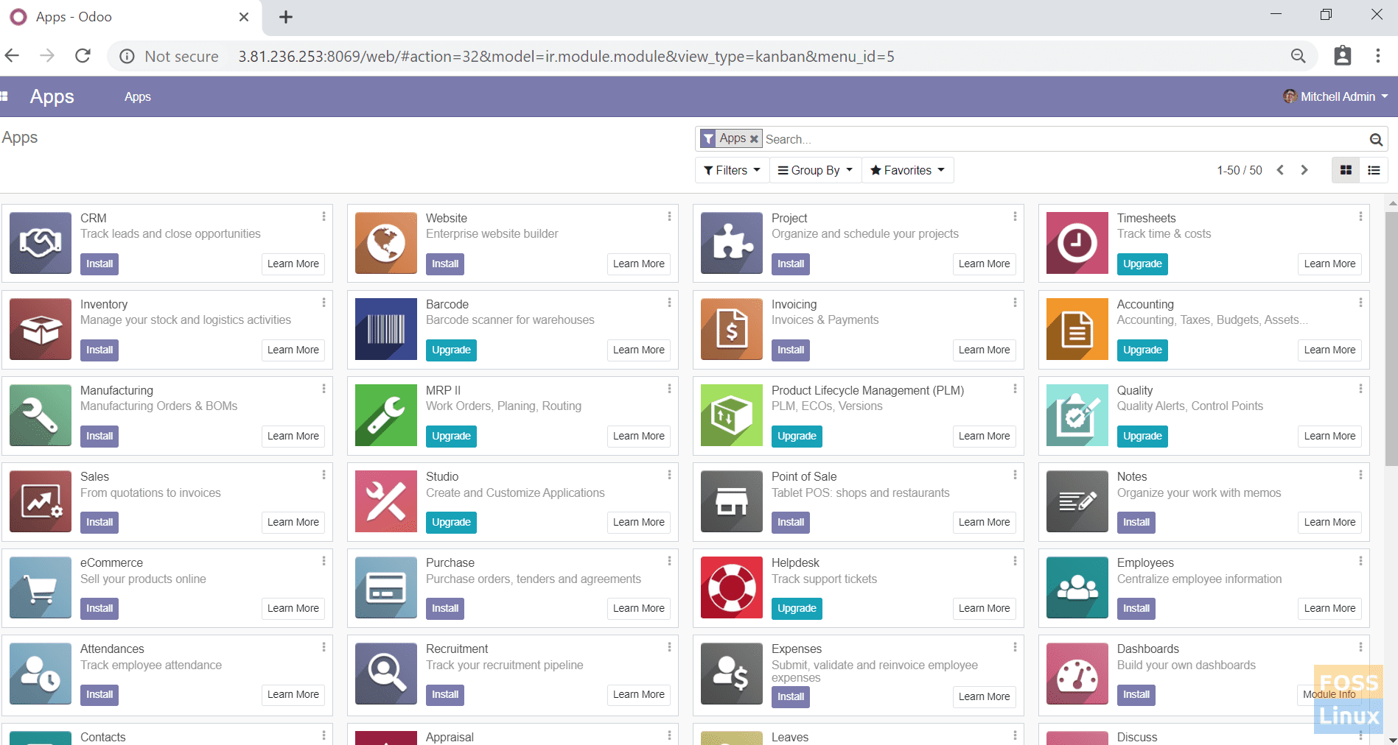Open the main apps grid menu icon

(4, 96)
